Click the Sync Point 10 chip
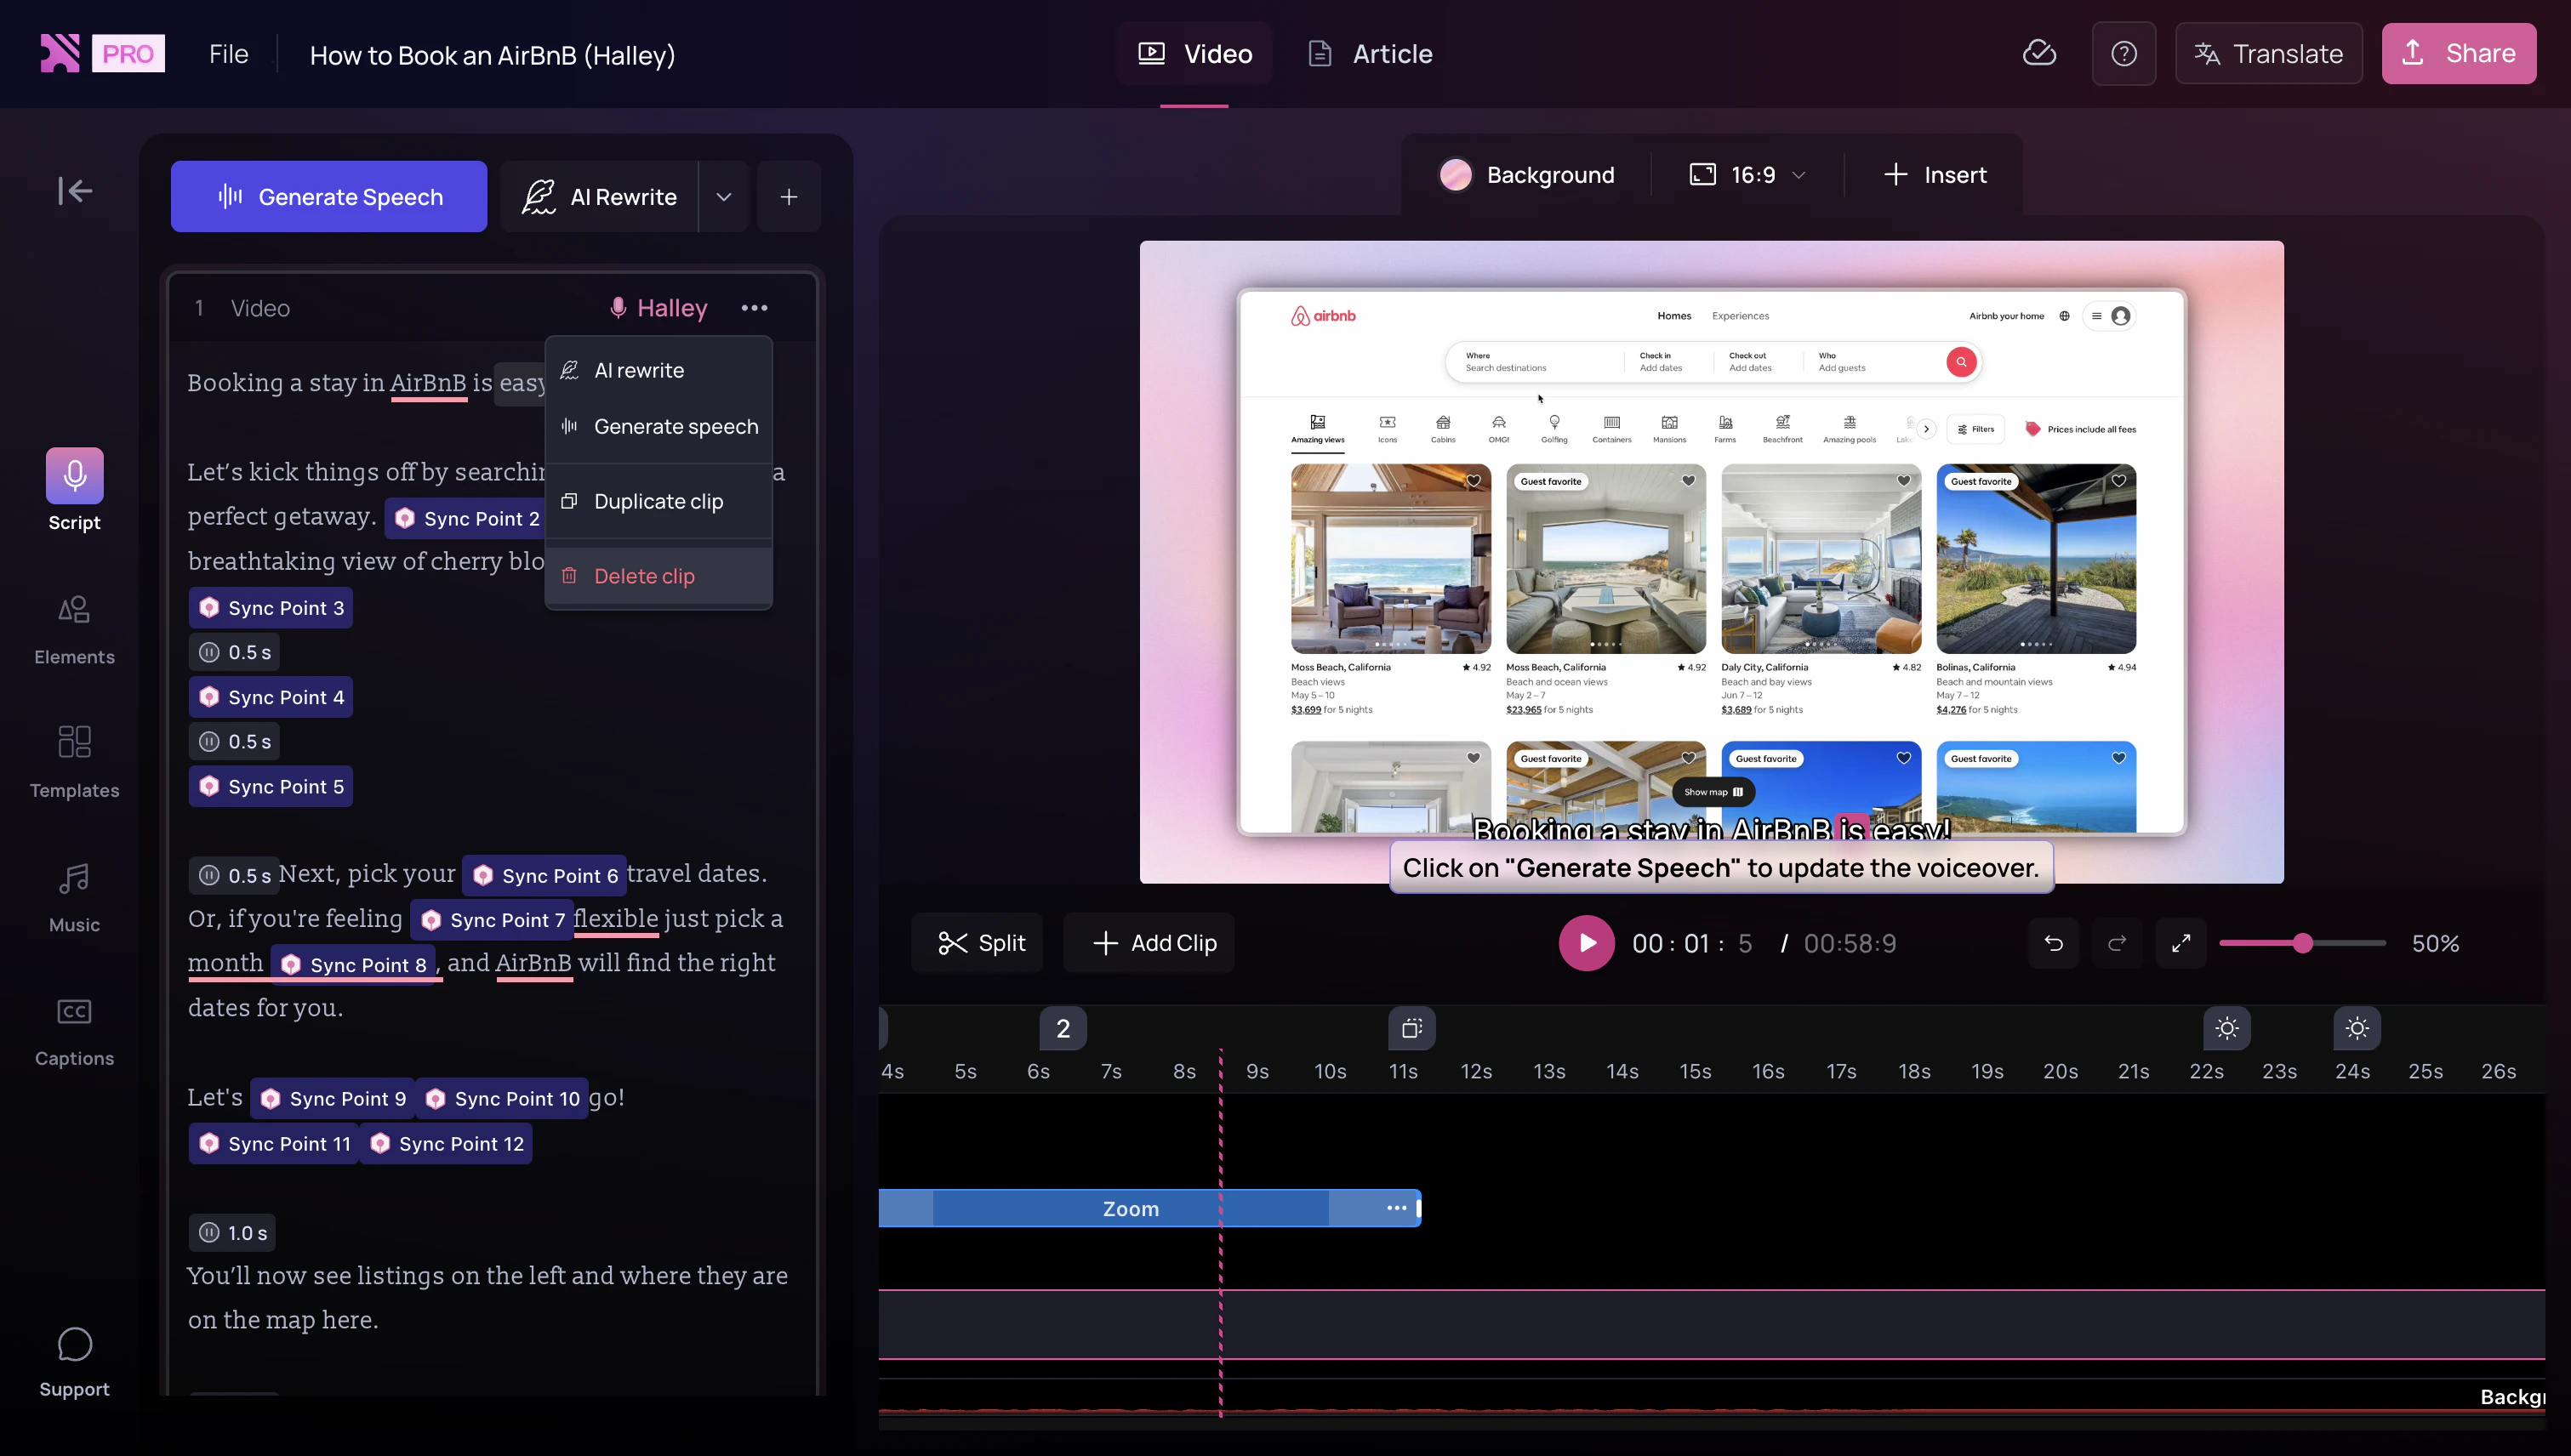The image size is (2571, 1456). (502, 1098)
